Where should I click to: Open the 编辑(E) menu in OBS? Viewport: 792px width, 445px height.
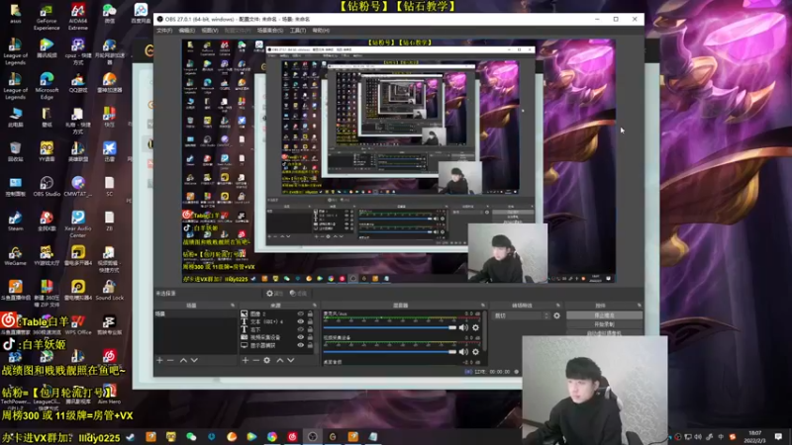click(x=187, y=31)
